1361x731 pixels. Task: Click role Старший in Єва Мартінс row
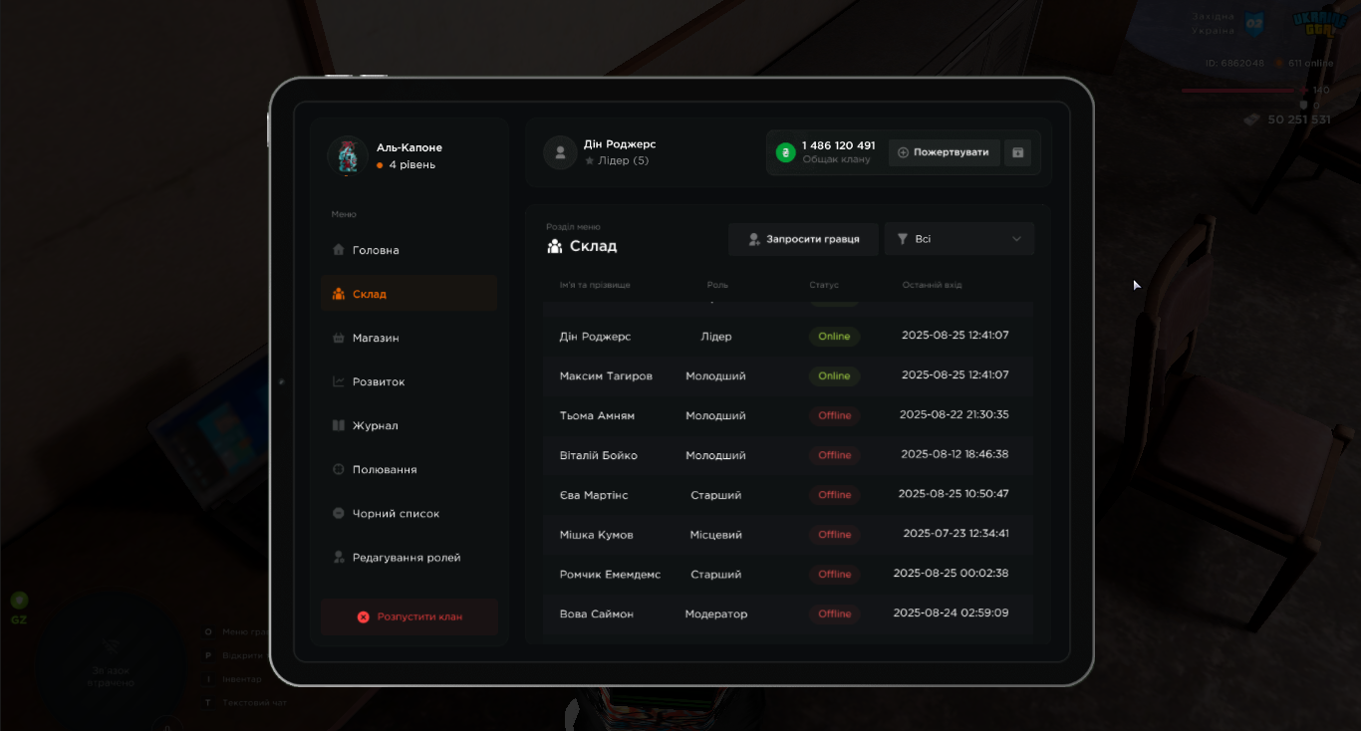tap(716, 495)
